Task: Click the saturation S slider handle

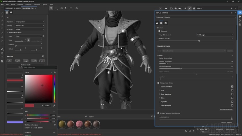Action: click(x=40, y=118)
